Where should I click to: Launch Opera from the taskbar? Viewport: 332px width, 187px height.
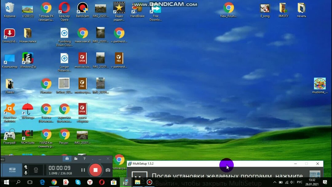point(102,182)
